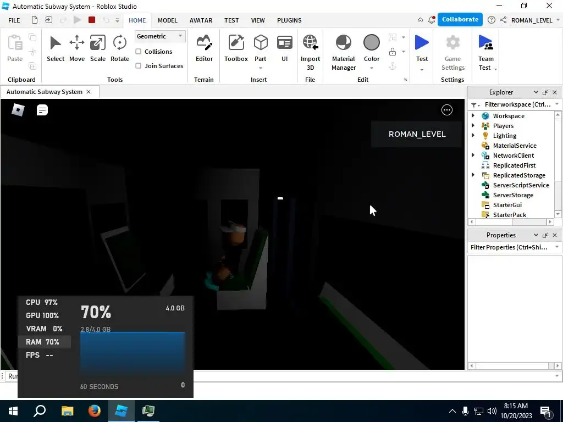Start the Test play button

coord(422,43)
